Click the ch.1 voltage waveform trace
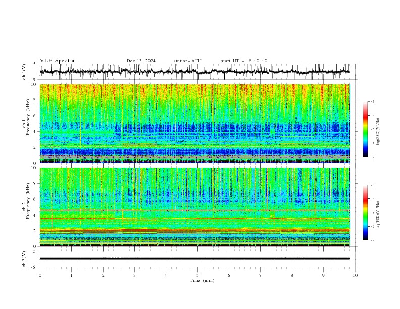This screenshot has width=400, height=309. pos(194,72)
